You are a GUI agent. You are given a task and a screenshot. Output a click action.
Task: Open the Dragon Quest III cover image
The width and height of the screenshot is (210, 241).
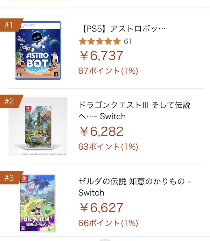click(x=38, y=127)
